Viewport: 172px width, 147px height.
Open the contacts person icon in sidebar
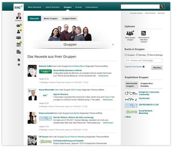click(x=19, y=31)
